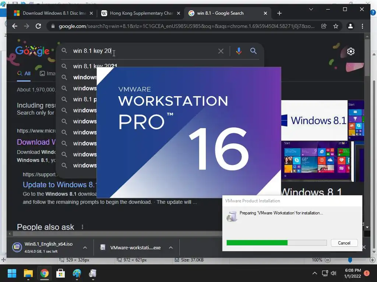Open network status tray icon
Screen dimensions: 377x282
(x=325, y=273)
